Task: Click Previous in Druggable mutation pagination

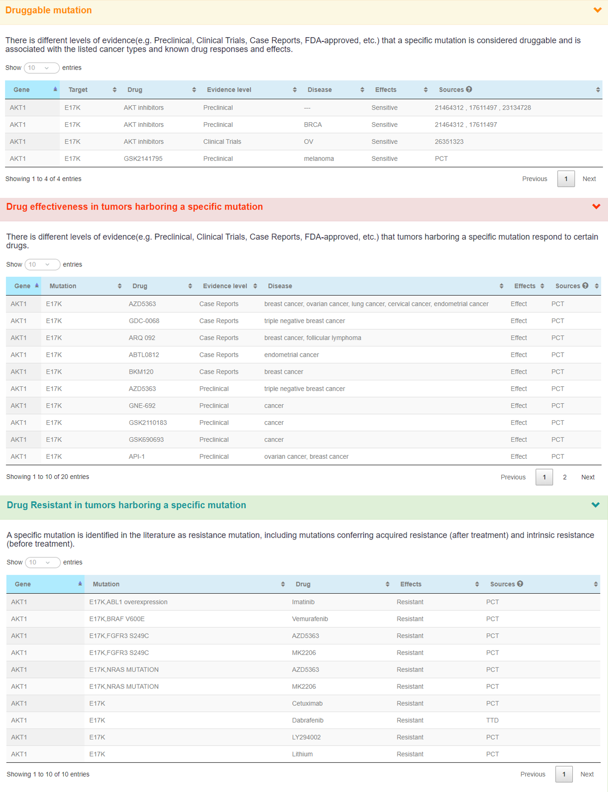Action: pyautogui.click(x=534, y=179)
